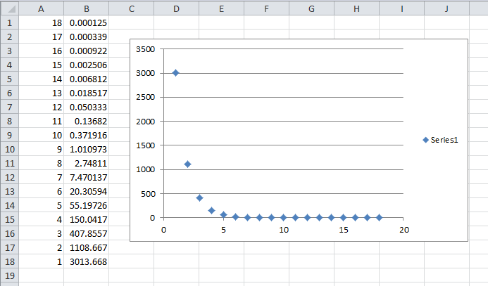
Task: Click cell containing 0.018517
Action: [x=86, y=93]
